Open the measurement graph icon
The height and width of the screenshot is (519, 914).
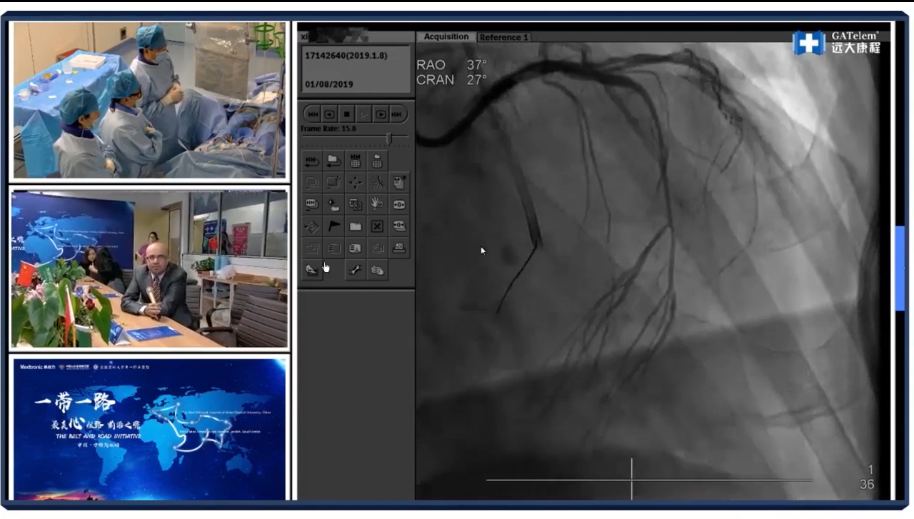pos(312,270)
